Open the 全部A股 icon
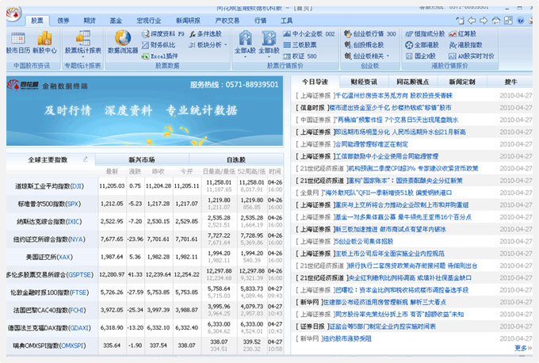This screenshot has width=539, height=363. (245, 38)
